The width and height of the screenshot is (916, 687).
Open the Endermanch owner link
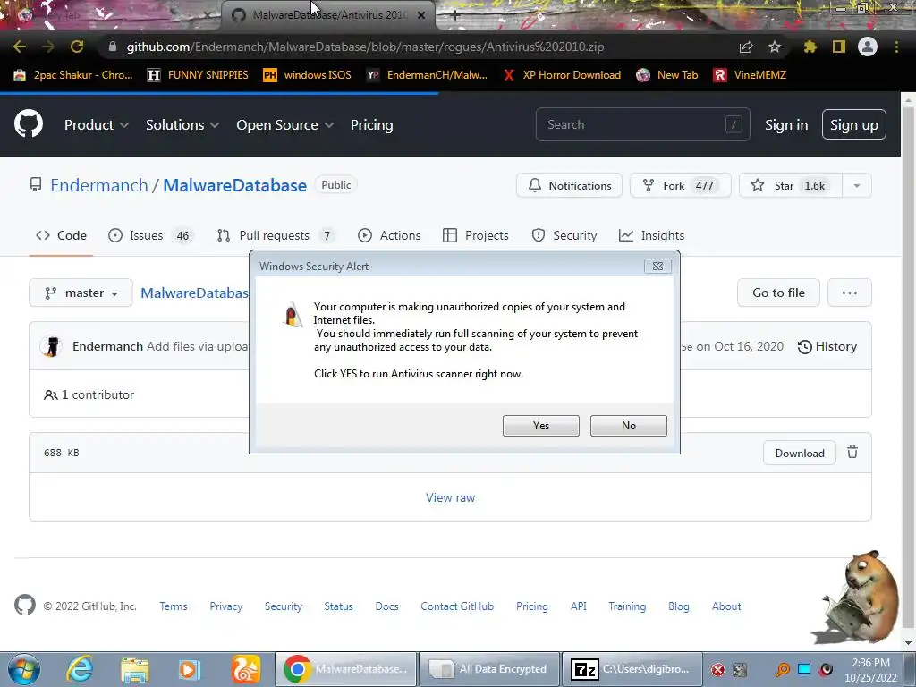[x=99, y=185]
